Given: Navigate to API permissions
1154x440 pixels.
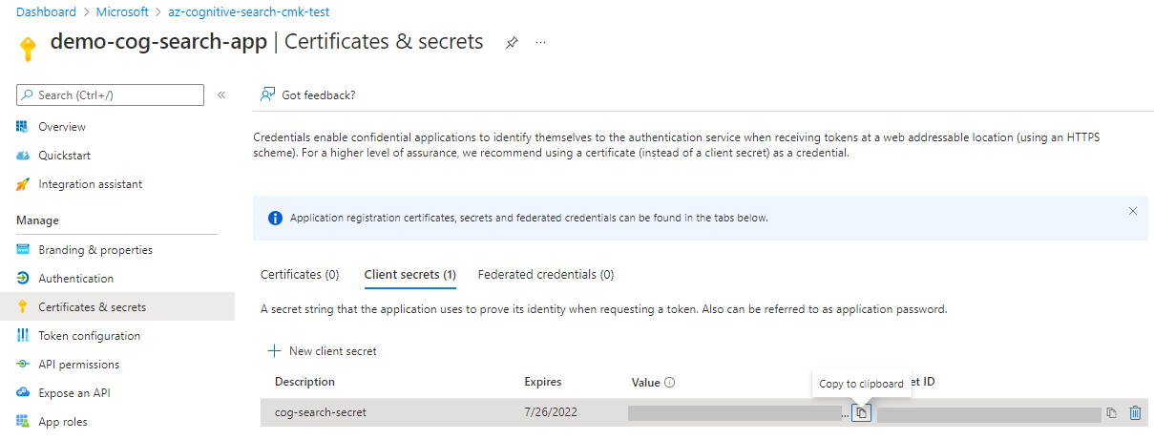Looking at the screenshot, I should (78, 365).
